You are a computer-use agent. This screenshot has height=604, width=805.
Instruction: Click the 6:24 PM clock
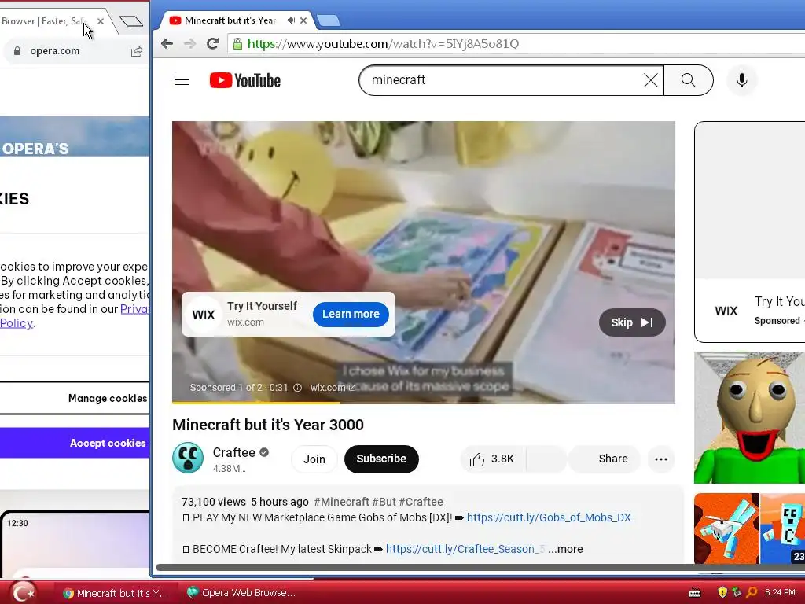pos(780,592)
